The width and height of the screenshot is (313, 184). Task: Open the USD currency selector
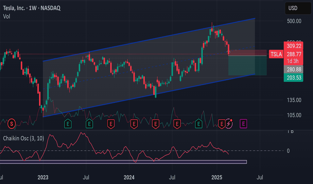click(298, 8)
